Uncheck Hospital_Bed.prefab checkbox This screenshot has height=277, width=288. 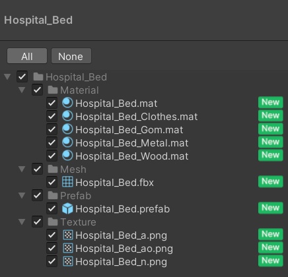coord(52,208)
